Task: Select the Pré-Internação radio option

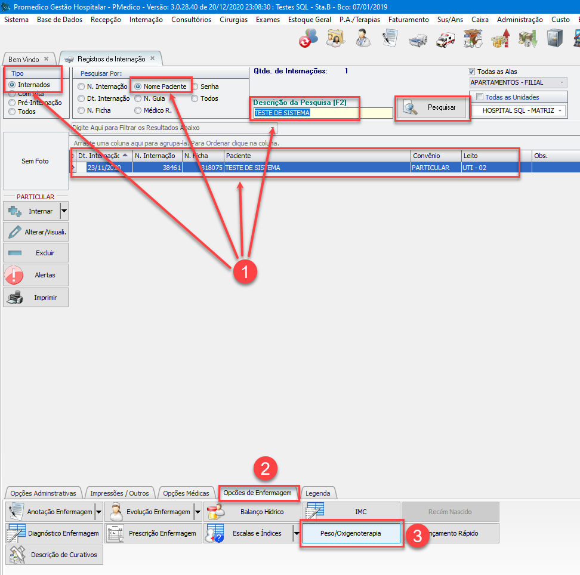Action: pyautogui.click(x=12, y=103)
